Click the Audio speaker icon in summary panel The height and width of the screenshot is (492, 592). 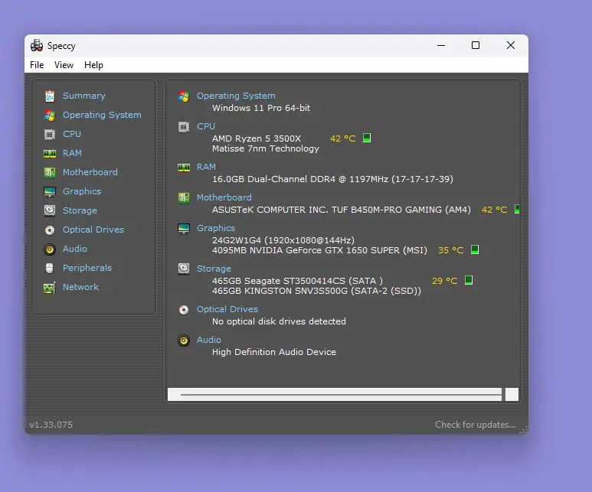coord(184,340)
